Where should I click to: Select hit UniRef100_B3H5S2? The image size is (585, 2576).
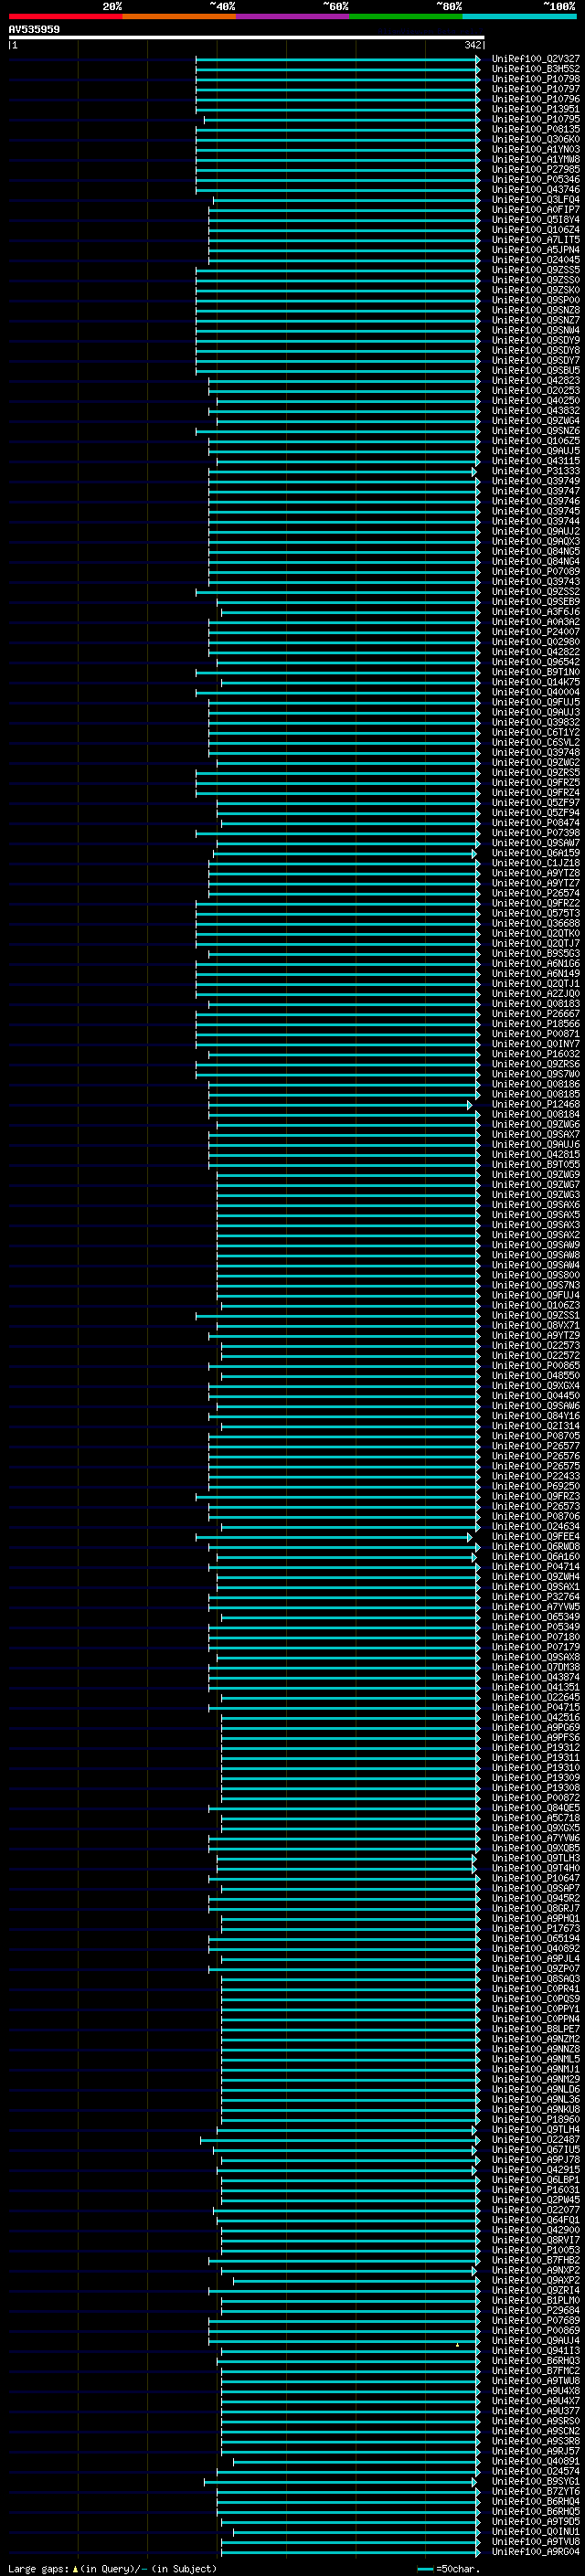pos(536,69)
